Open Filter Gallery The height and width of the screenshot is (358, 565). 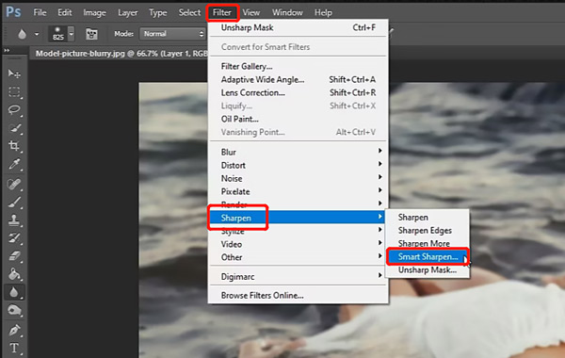click(x=298, y=66)
